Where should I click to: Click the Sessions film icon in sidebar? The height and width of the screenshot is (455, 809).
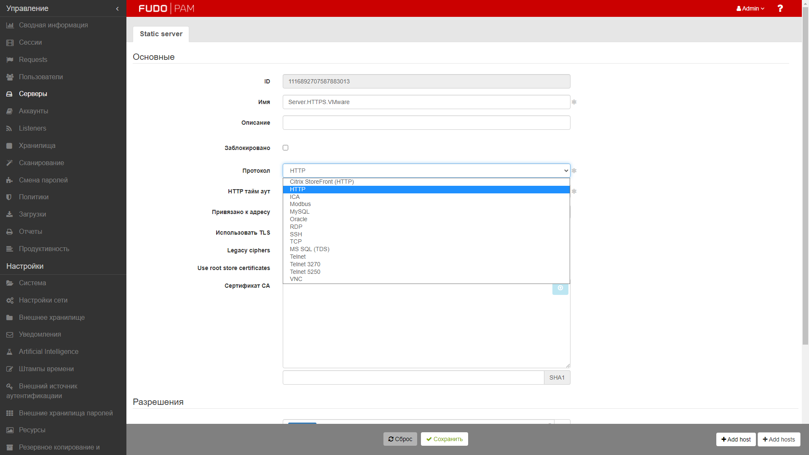click(x=10, y=43)
